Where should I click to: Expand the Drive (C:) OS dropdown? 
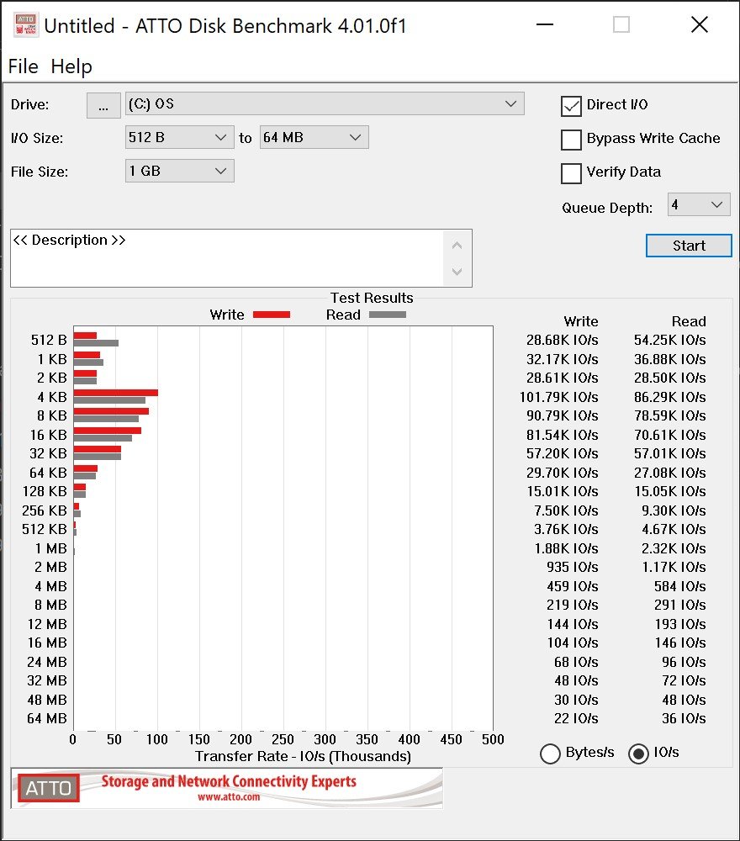[x=325, y=103]
